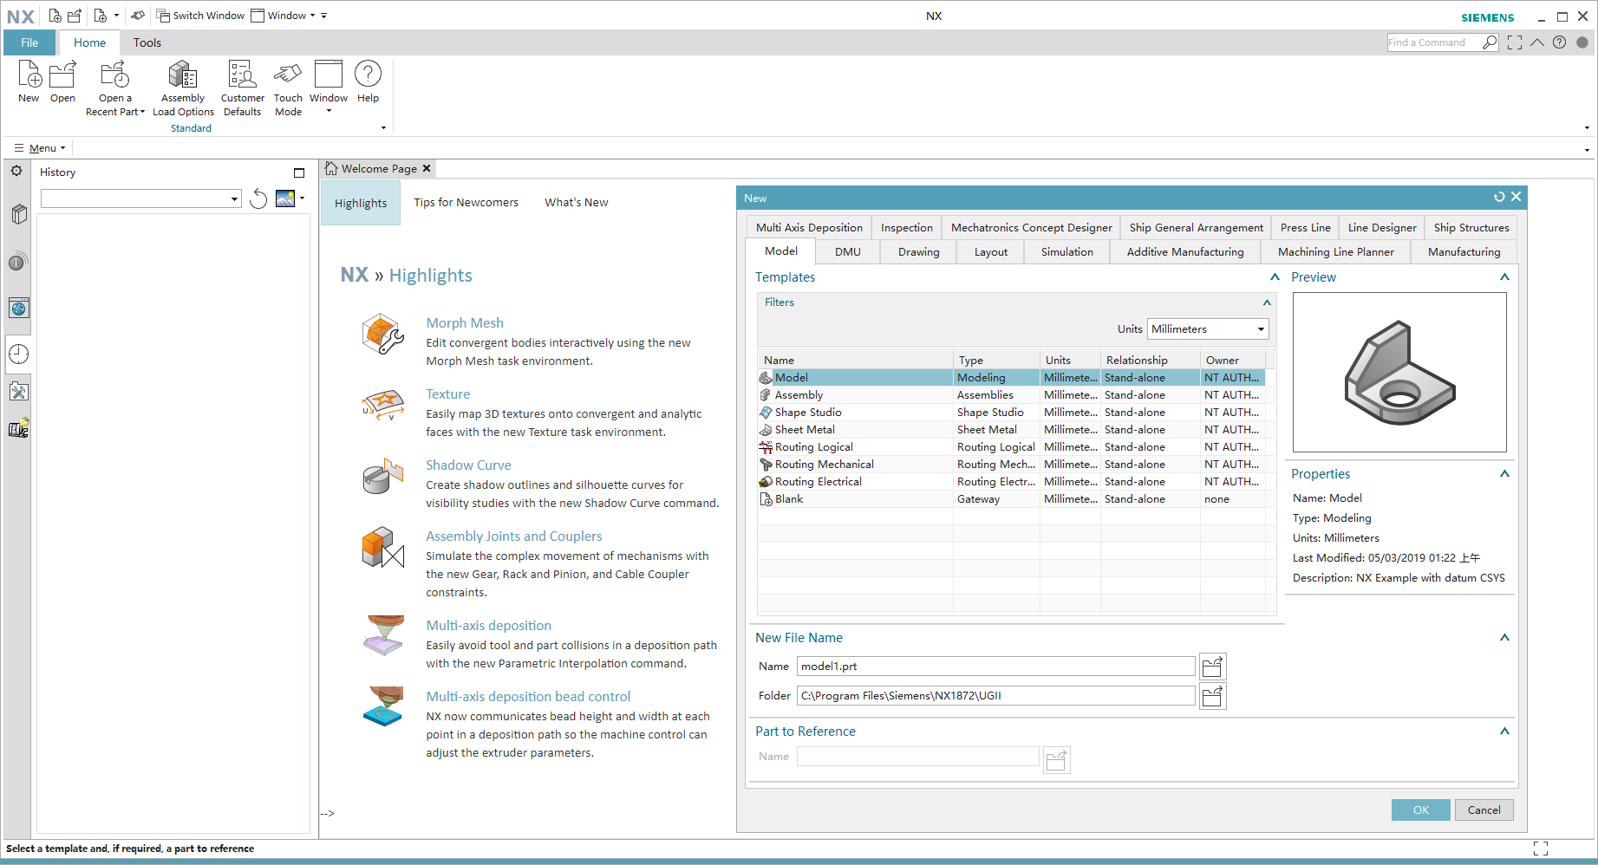
Task: Collapse the Properties section
Action: 1504,474
